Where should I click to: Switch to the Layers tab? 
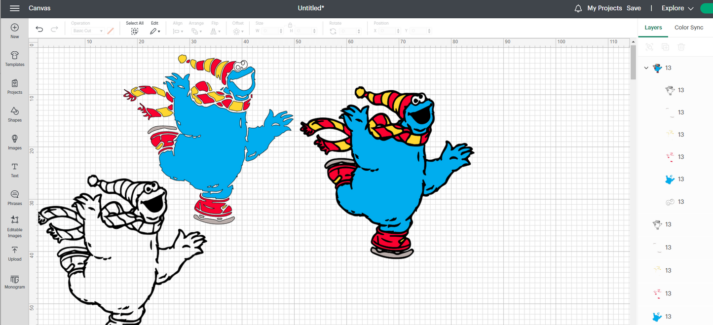[x=653, y=28]
